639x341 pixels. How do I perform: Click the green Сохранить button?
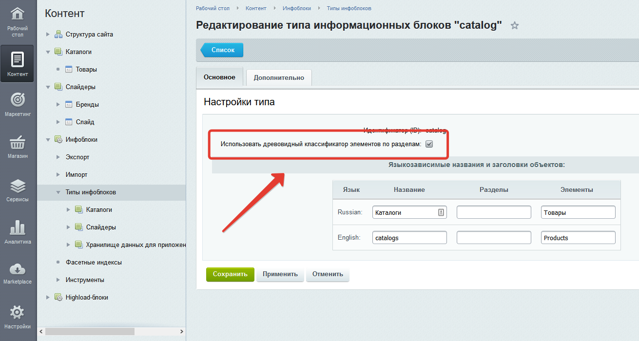(230, 274)
